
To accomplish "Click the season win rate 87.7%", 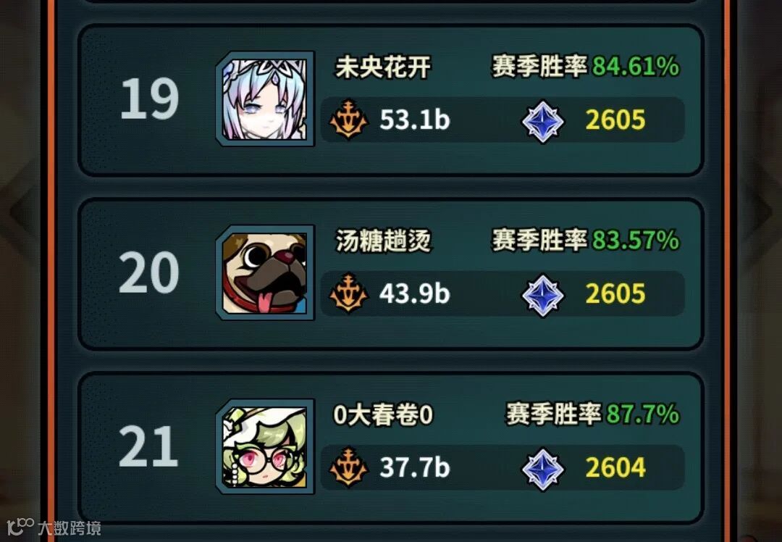I will coord(643,414).
